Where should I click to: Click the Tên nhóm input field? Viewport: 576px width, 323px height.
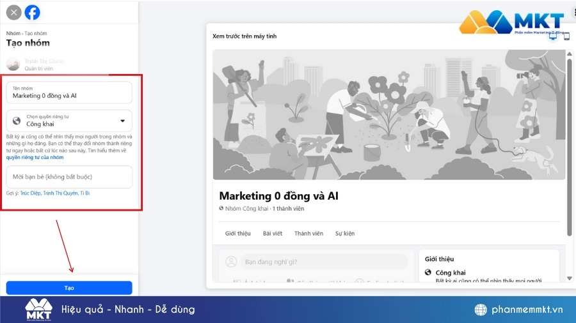coord(69,93)
